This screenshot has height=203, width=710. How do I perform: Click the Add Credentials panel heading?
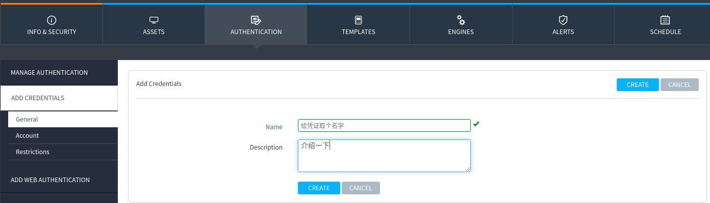tap(159, 83)
